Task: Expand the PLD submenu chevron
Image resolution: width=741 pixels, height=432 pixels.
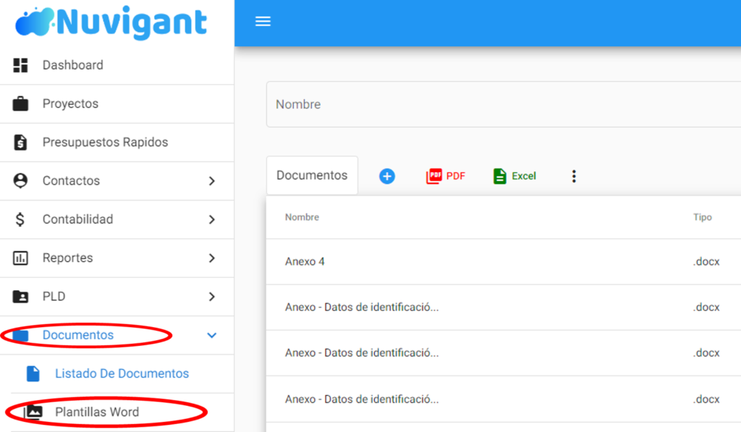Action: [x=212, y=297]
